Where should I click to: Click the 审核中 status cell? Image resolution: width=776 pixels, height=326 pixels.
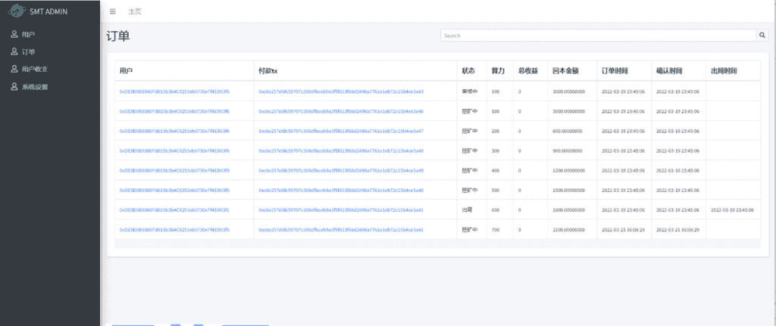pos(470,92)
